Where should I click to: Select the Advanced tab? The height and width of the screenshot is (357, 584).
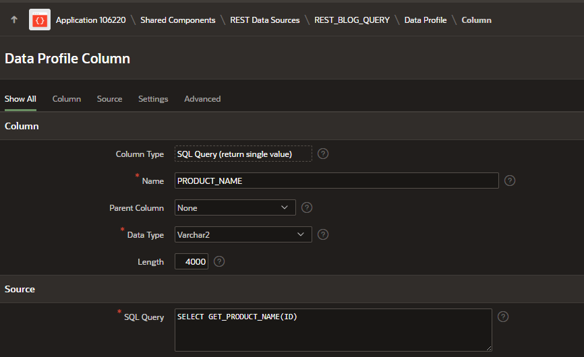(202, 99)
